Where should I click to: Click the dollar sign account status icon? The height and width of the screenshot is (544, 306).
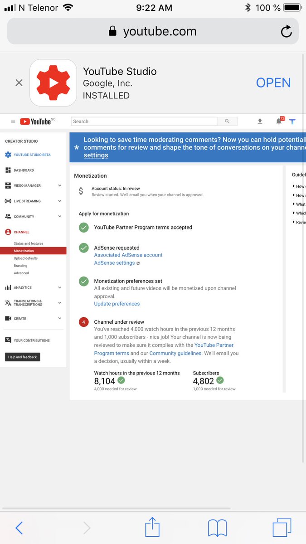tap(81, 191)
